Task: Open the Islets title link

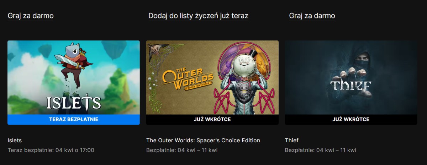Action: pos(15,140)
